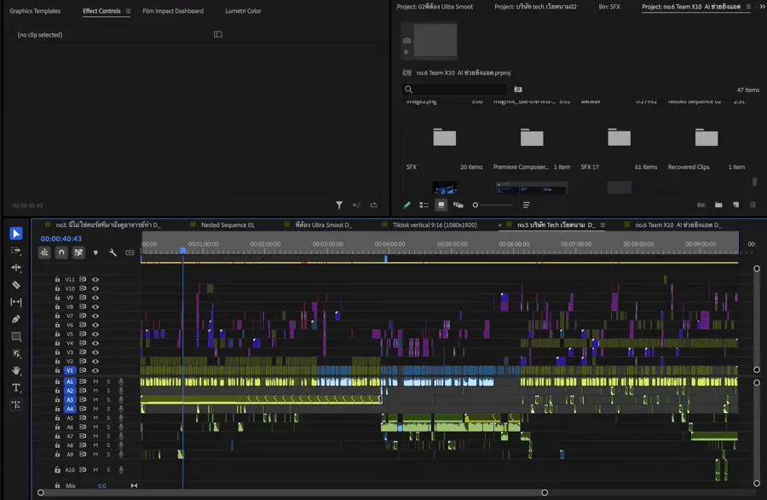Viewport: 767px width, 500px height.
Task: Switch Project panel to List View
Action: click(424, 205)
